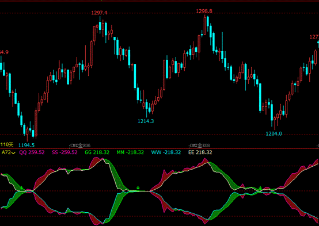Click the 1298.8 peak price label
This screenshot has width=319, height=226.
[204, 12]
